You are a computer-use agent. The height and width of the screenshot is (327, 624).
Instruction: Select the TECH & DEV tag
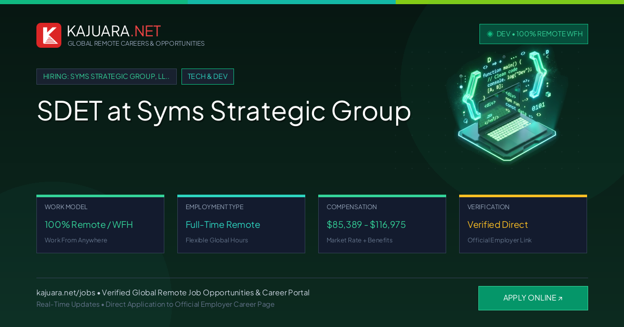[x=207, y=76]
